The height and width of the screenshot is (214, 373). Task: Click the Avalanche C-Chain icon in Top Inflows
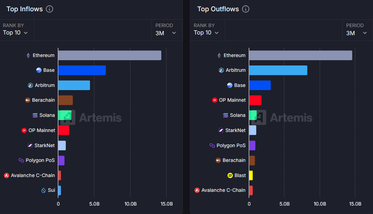point(6,176)
